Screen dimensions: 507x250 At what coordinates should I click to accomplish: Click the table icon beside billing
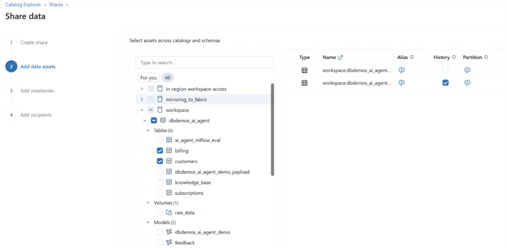169,150
